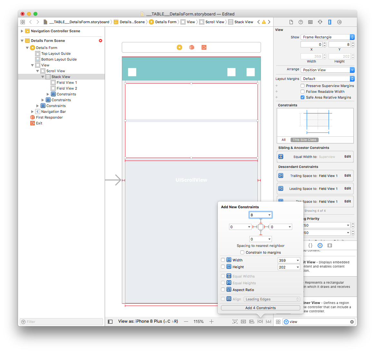Zoom out the canvas
This screenshot has height=352, width=375.
tap(186, 322)
